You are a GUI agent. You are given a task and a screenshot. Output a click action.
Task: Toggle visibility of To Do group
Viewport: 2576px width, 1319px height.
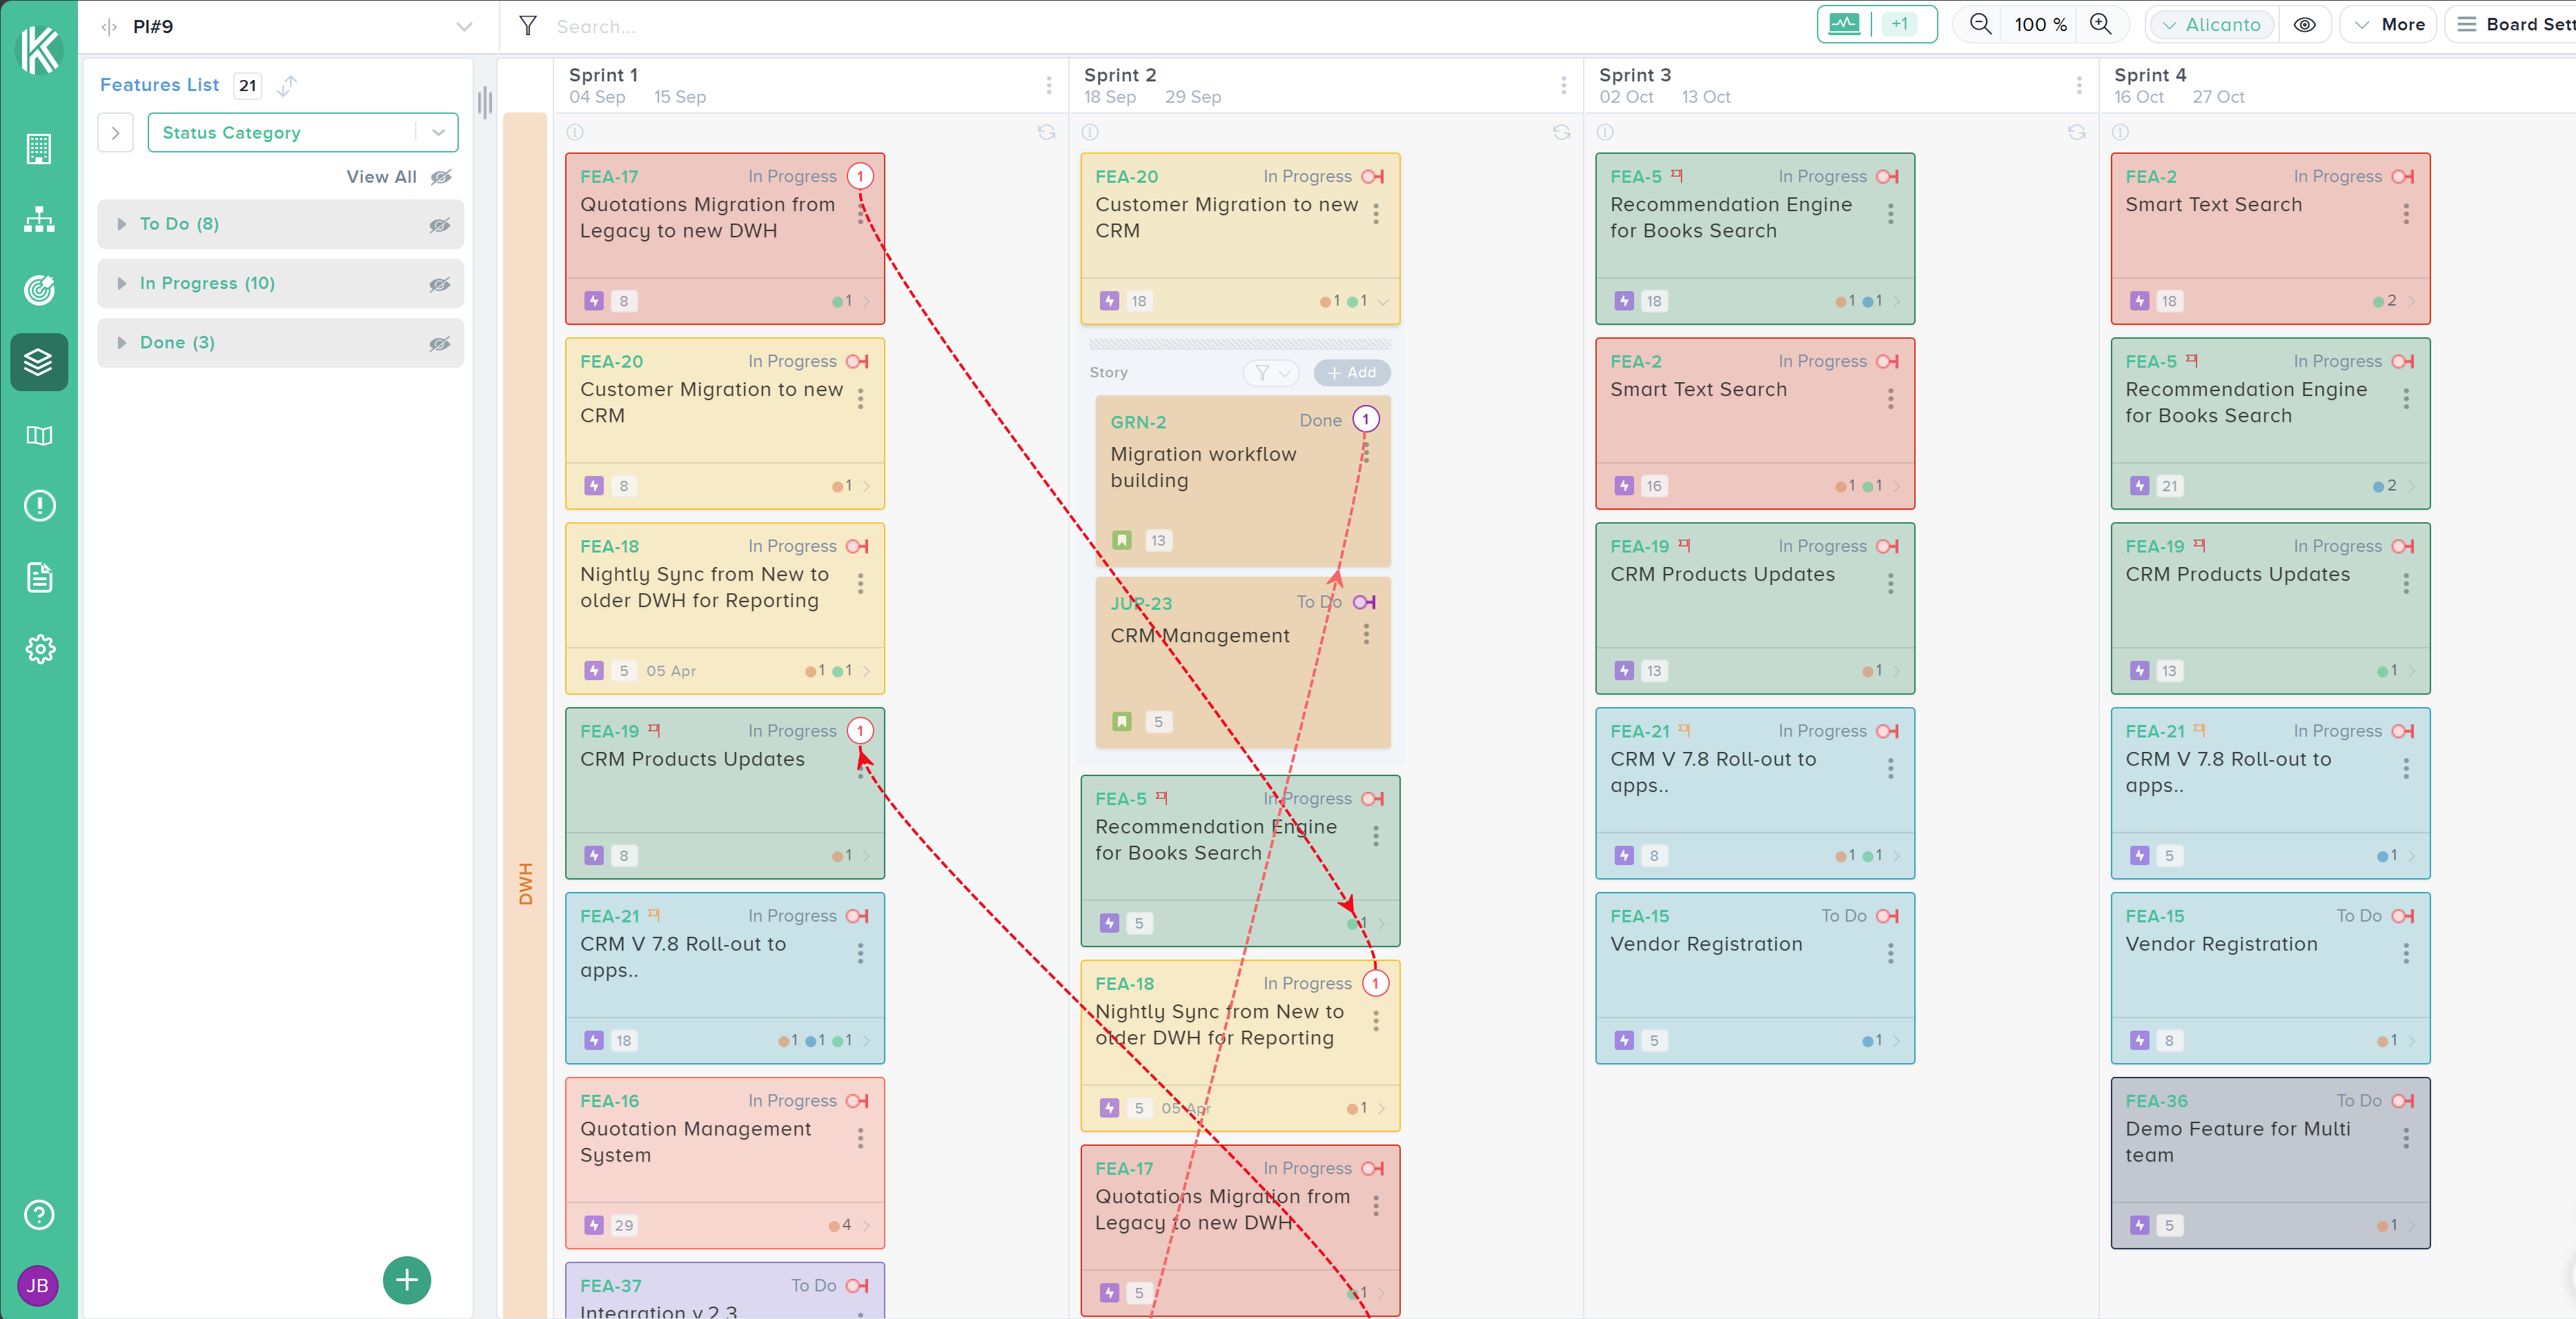coord(439,225)
